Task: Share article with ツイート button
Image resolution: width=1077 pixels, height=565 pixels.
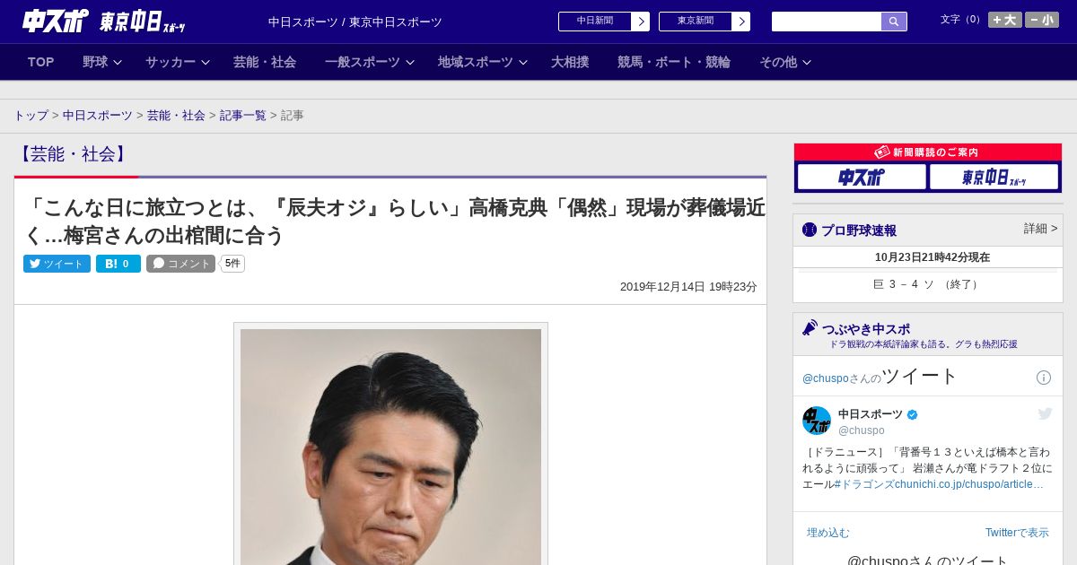Action: tap(57, 264)
